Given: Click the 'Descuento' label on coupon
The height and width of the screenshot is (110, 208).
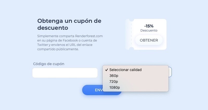Looking at the screenshot, I should point(149,30).
